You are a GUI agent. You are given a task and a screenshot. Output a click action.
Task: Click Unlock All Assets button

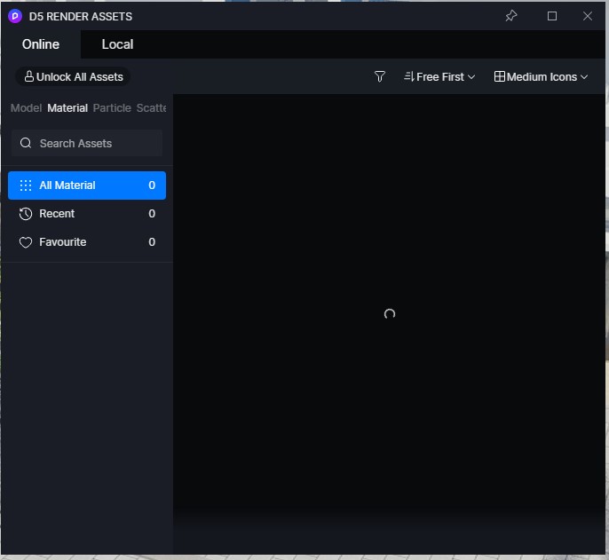(x=73, y=77)
